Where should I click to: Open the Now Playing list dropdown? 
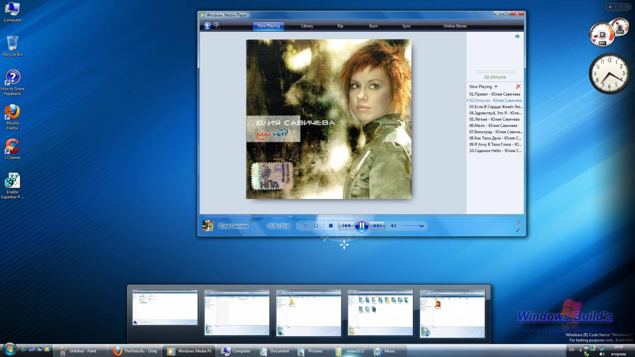483,86
